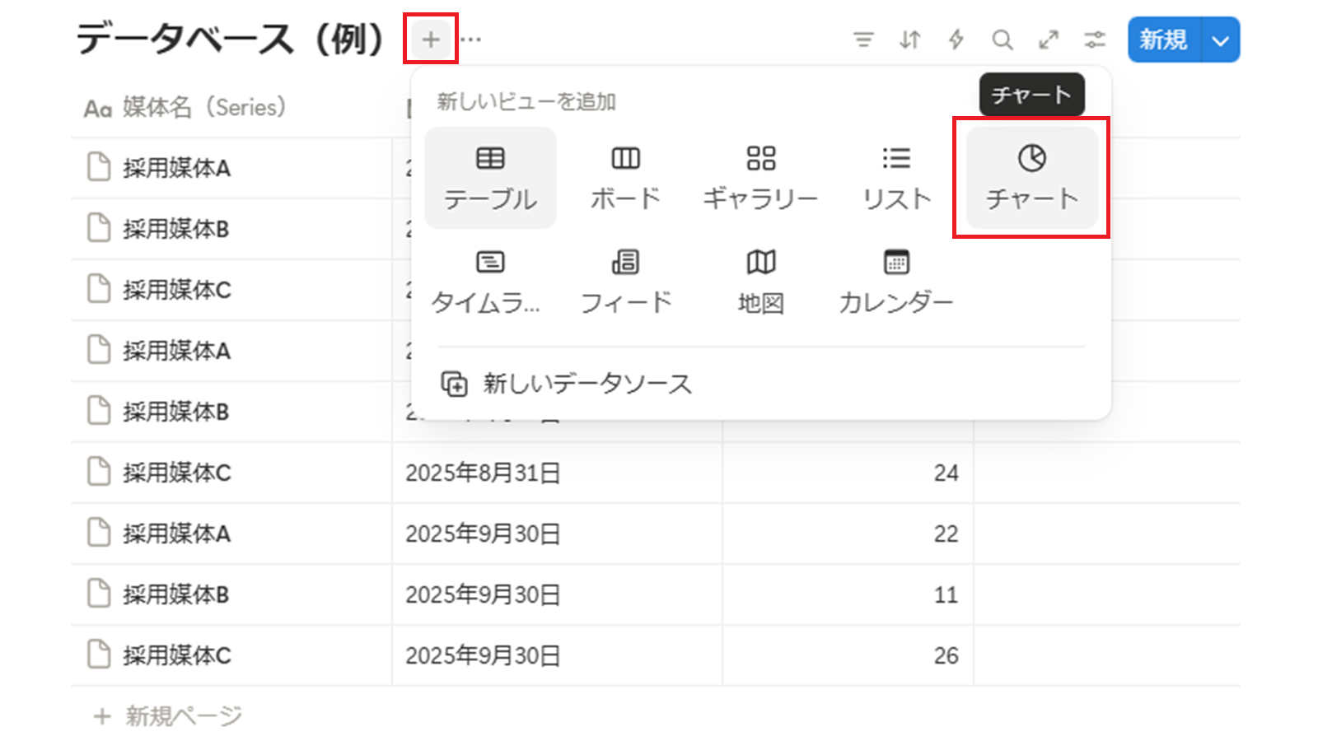Click the page icon in the row with value 11
The width and height of the screenshot is (1318, 741).
click(99, 594)
